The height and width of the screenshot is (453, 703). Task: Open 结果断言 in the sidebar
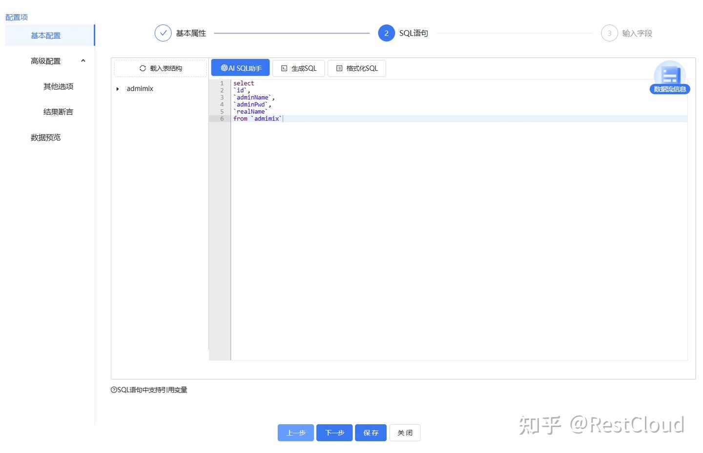pos(58,112)
